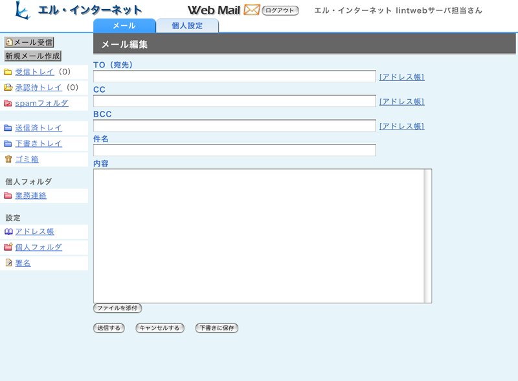Open the 下書きトレイ link

click(x=38, y=143)
